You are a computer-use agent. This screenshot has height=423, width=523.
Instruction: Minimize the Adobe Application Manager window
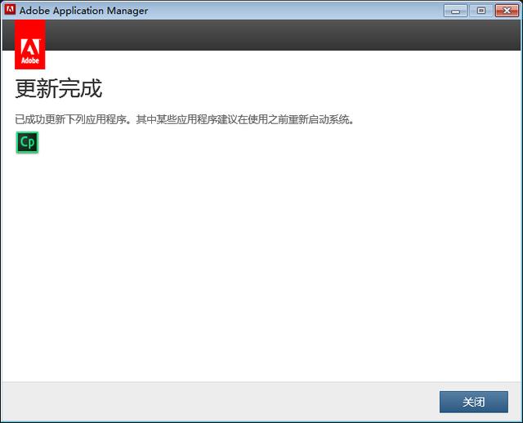tap(455, 10)
